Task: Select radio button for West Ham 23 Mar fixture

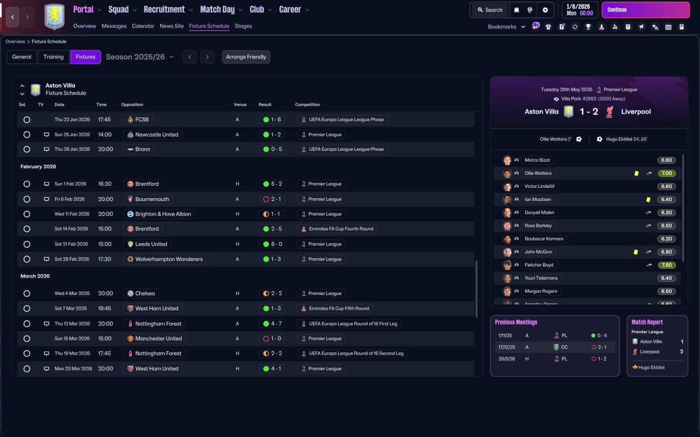Action: [27, 369]
